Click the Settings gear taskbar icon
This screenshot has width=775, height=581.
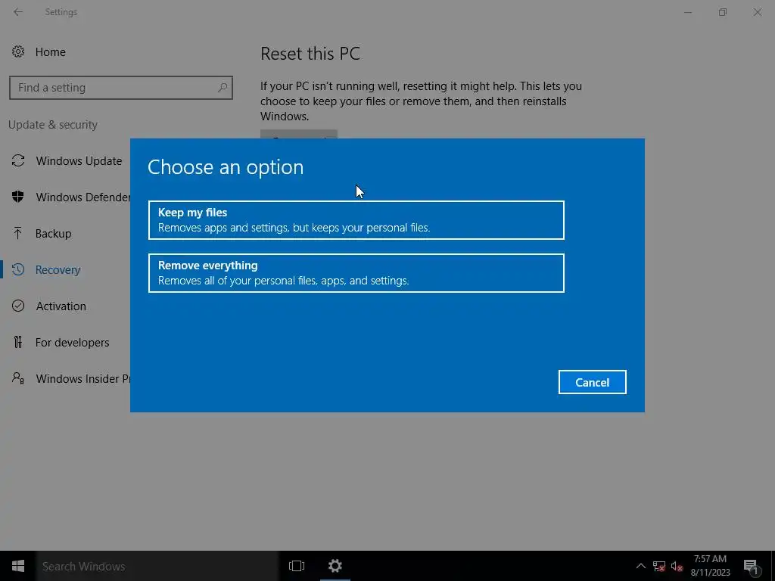click(335, 566)
